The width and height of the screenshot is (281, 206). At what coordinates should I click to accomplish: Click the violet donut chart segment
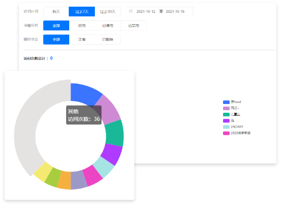click(112, 153)
